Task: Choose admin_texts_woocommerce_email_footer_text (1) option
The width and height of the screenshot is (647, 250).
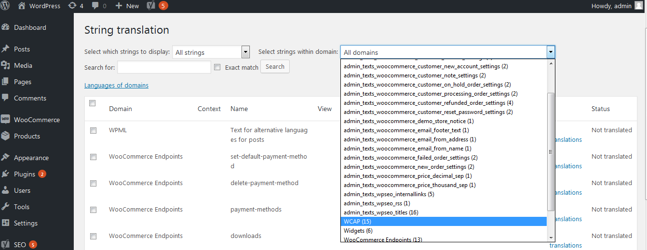Action: (444, 130)
